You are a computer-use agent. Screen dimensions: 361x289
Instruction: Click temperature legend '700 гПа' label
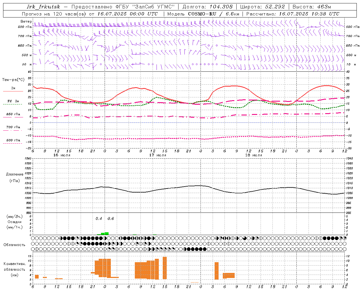click(x=13, y=127)
